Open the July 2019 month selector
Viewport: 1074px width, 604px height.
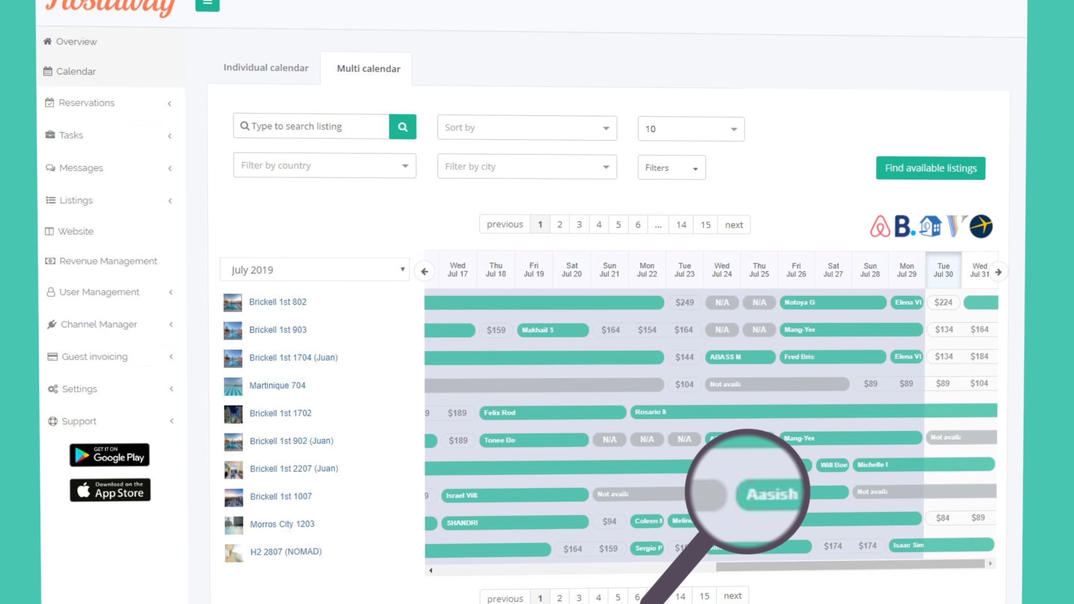[315, 270]
